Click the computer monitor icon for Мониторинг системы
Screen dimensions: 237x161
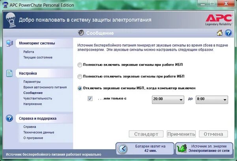9,43
